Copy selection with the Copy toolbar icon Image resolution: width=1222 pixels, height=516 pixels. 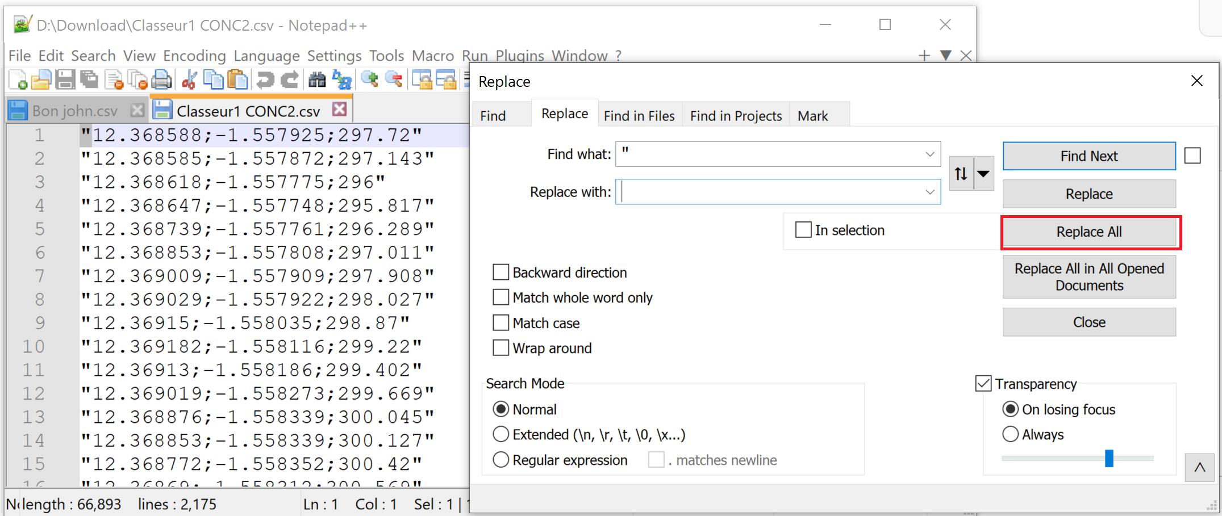(x=213, y=80)
